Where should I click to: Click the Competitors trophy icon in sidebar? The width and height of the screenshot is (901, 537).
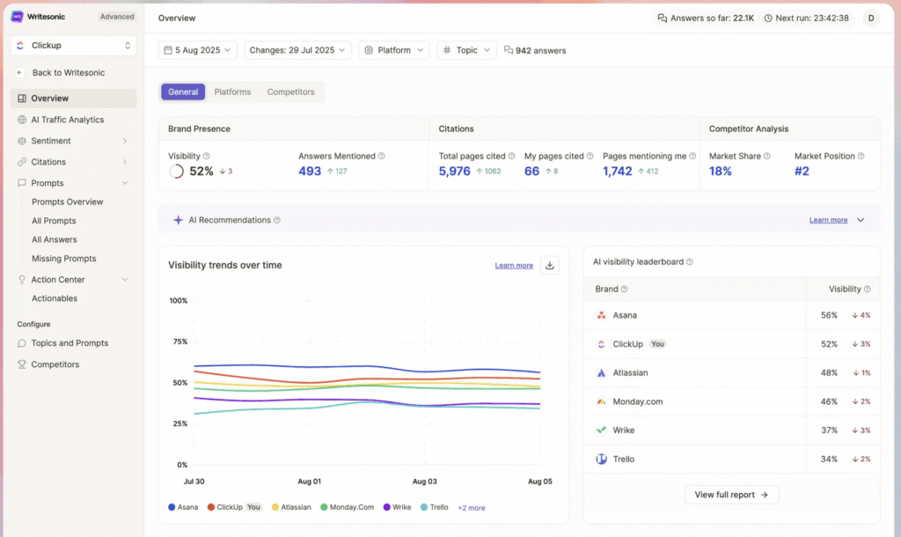point(22,364)
